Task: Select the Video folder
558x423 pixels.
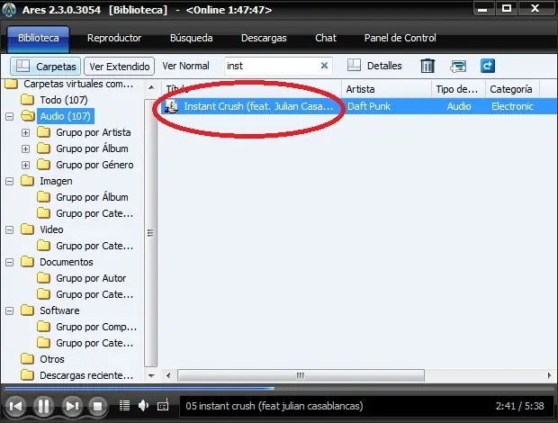Action: 51,229
